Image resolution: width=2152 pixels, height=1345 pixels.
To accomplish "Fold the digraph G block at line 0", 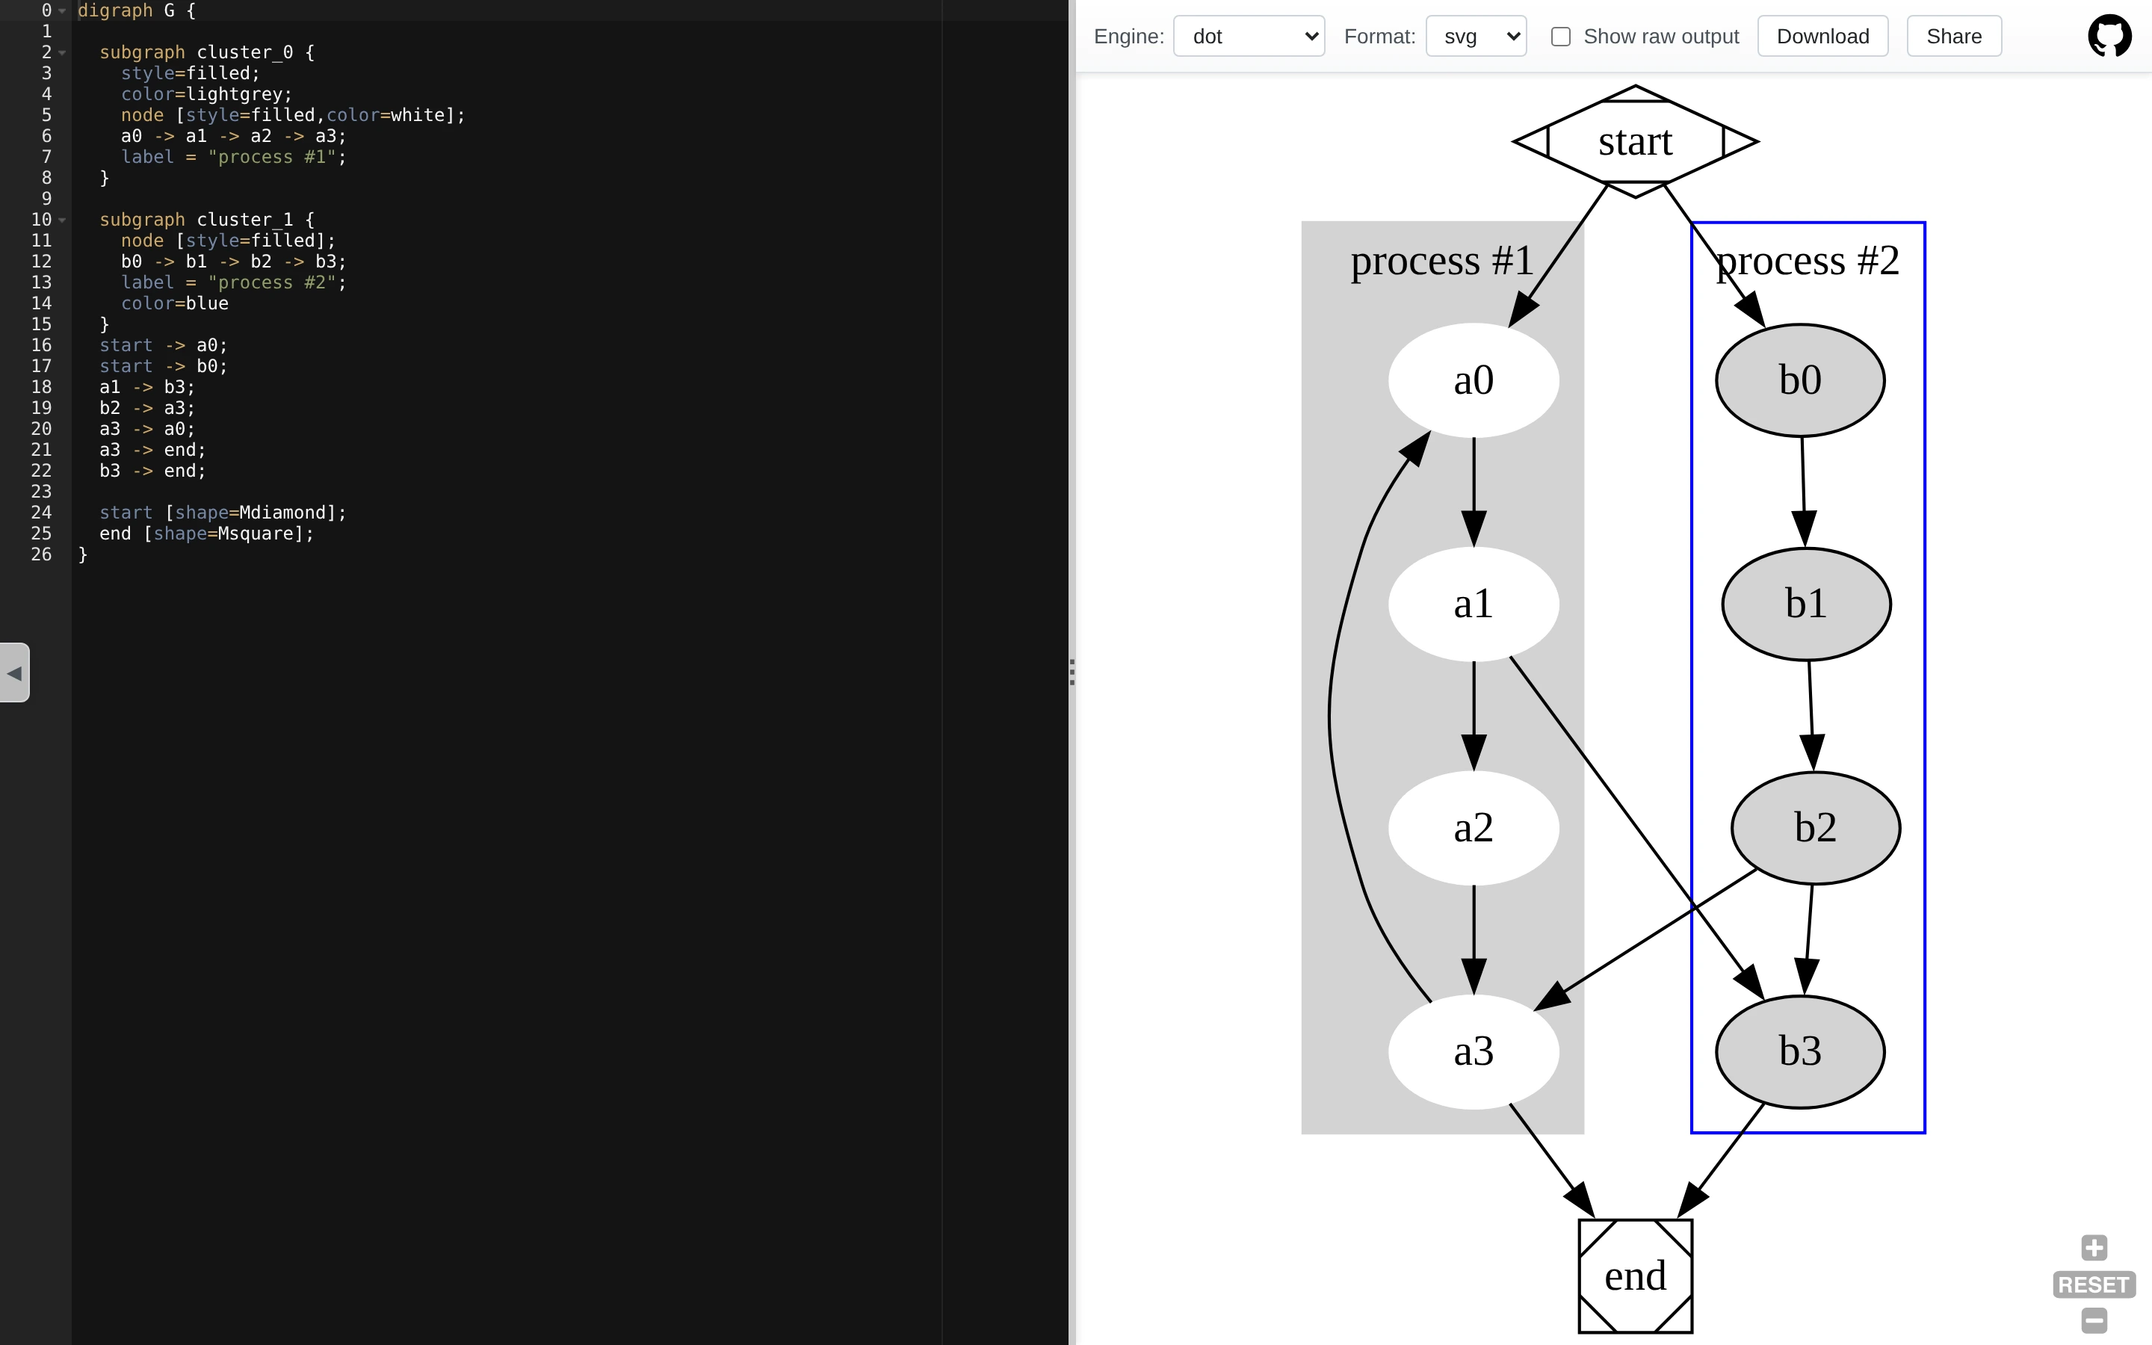I will click(x=62, y=10).
